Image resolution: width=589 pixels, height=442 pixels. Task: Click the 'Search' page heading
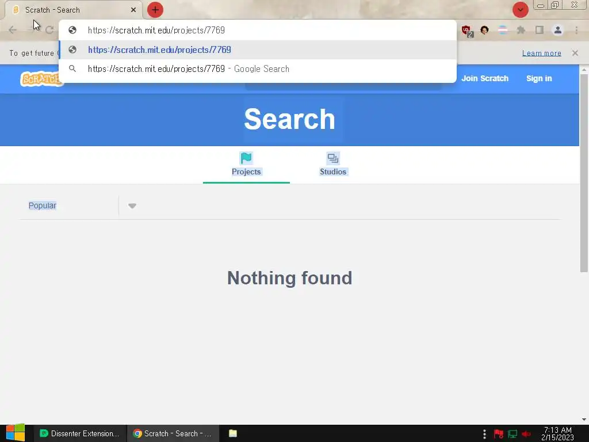(289, 119)
